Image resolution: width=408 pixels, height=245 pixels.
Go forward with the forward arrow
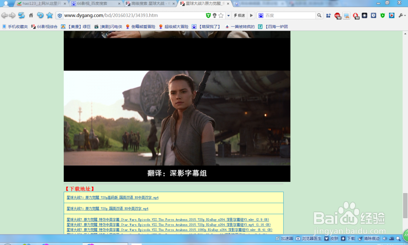12,15
